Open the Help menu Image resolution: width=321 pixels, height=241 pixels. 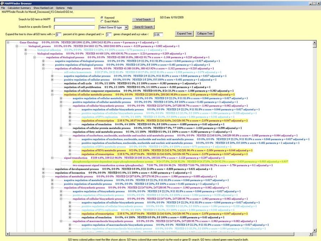coord(70,8)
